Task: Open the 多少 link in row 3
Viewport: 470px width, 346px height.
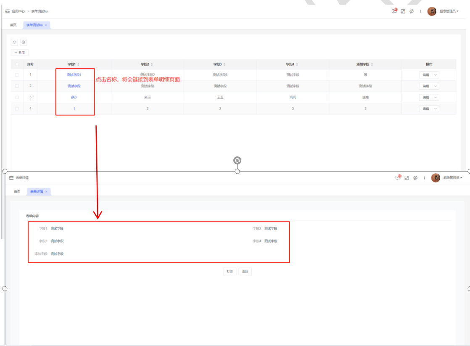Action: click(74, 98)
